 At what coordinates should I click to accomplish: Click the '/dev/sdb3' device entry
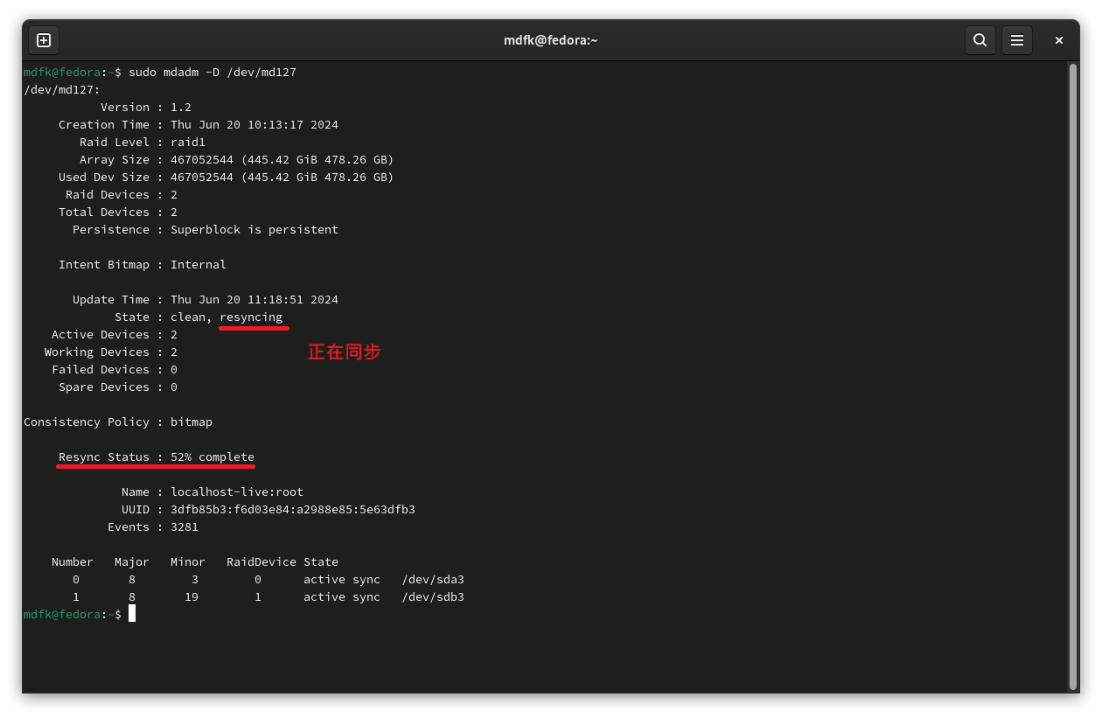click(433, 596)
